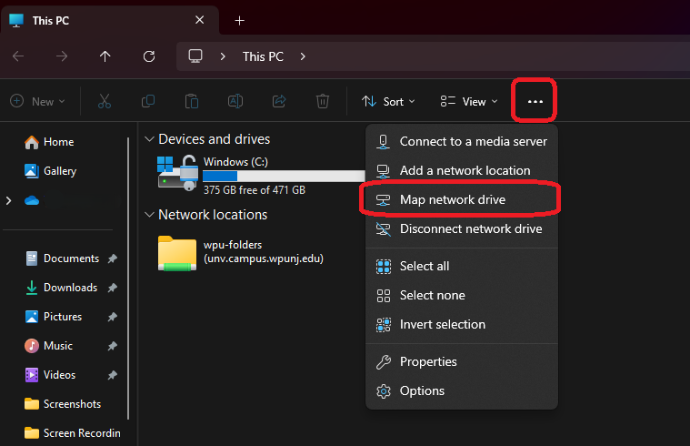Open Options from the menu
690x446 pixels.
[462, 390]
